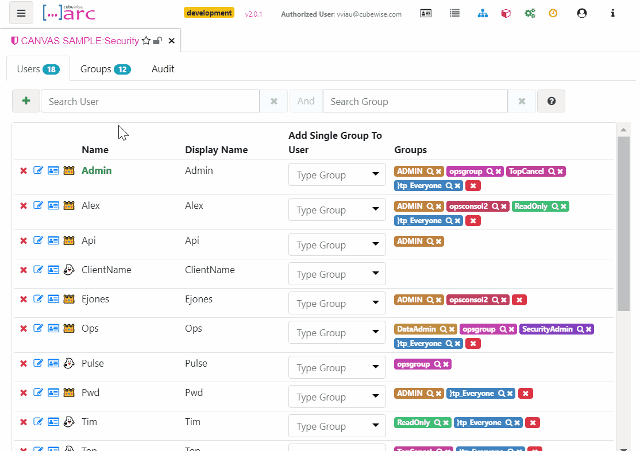This screenshot has width=640, height=451.
Task: Expand the Type Group dropdown for Pulse
Action: (376, 367)
